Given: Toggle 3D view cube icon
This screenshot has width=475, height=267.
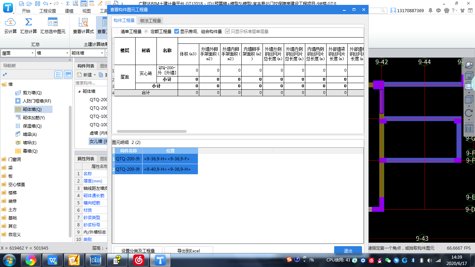Looking at the screenshot, I should coord(469,76).
